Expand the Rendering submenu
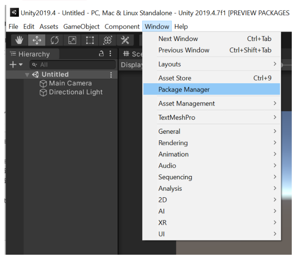The image size is (293, 258). point(212,143)
